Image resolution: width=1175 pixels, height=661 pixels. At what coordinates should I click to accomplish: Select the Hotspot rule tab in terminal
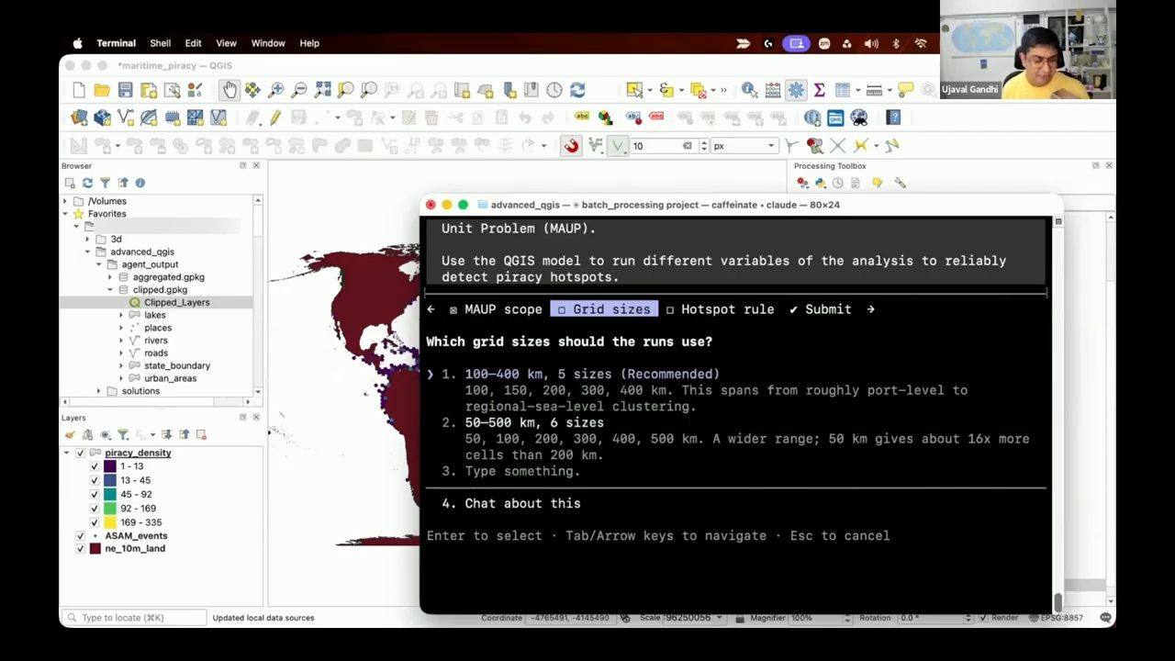coord(719,309)
